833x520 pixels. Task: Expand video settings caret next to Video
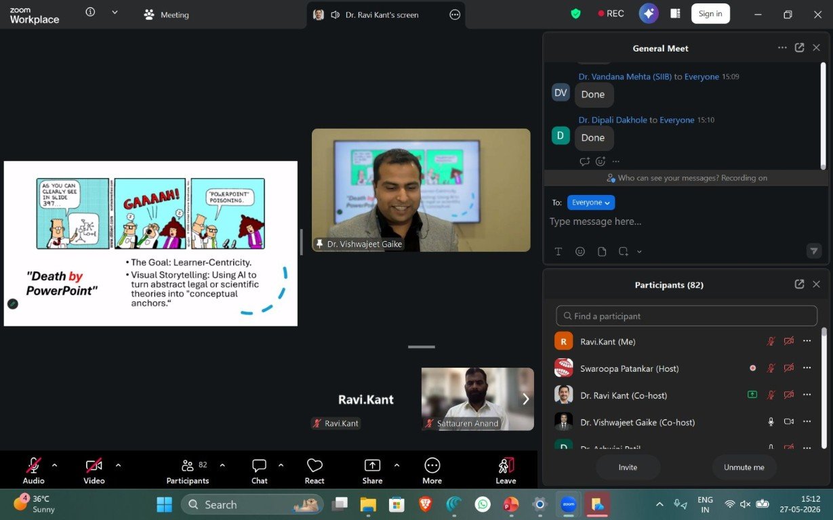click(x=118, y=465)
